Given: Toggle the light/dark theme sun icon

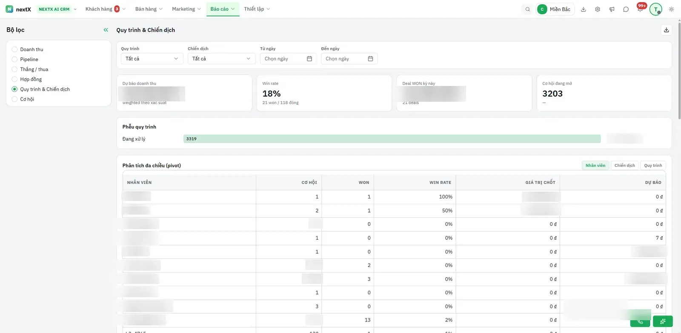Looking at the screenshot, I should (671, 9).
